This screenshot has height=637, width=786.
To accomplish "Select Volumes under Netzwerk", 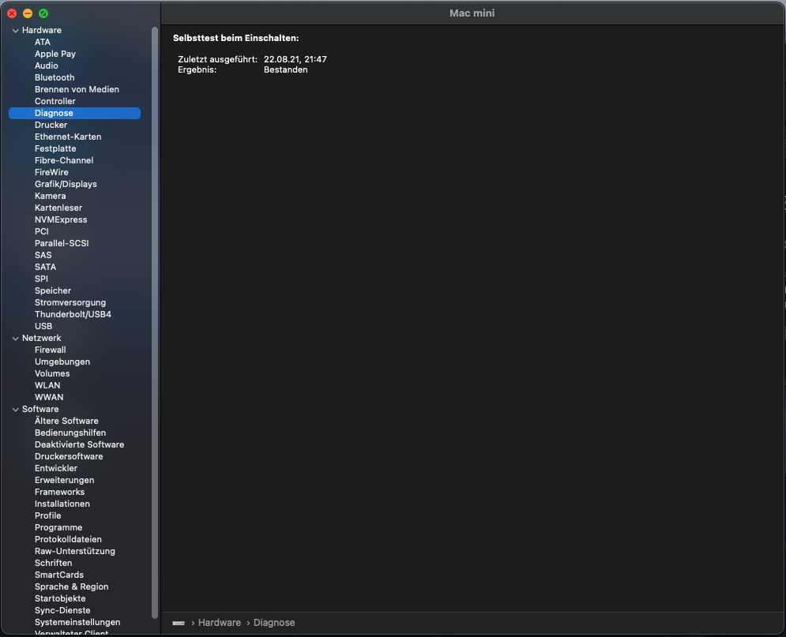I will pyautogui.click(x=52, y=373).
